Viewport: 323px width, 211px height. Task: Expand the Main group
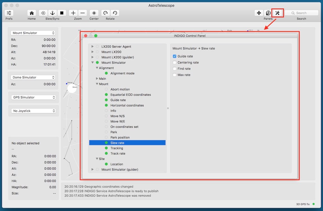[97, 78]
